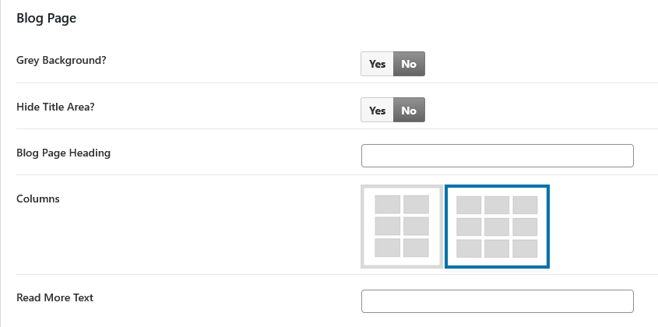Click top-right tile of three-column layout icon
Image resolution: width=658 pixels, height=327 pixels.
(x=525, y=205)
